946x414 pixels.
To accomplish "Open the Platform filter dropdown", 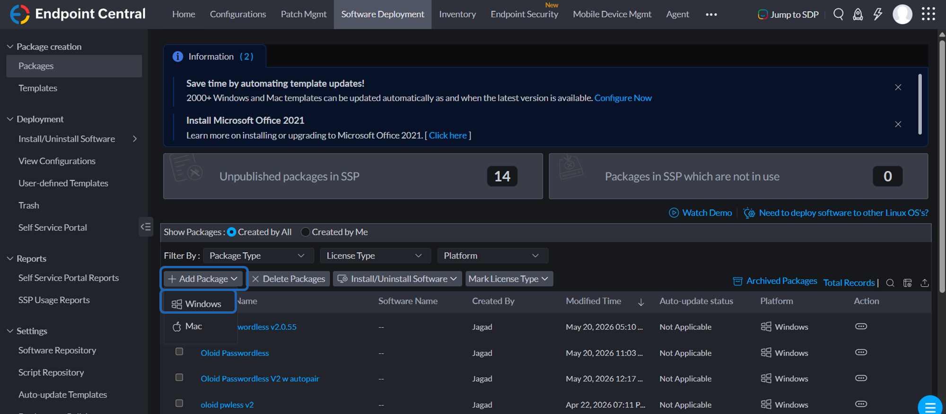I will pos(492,255).
